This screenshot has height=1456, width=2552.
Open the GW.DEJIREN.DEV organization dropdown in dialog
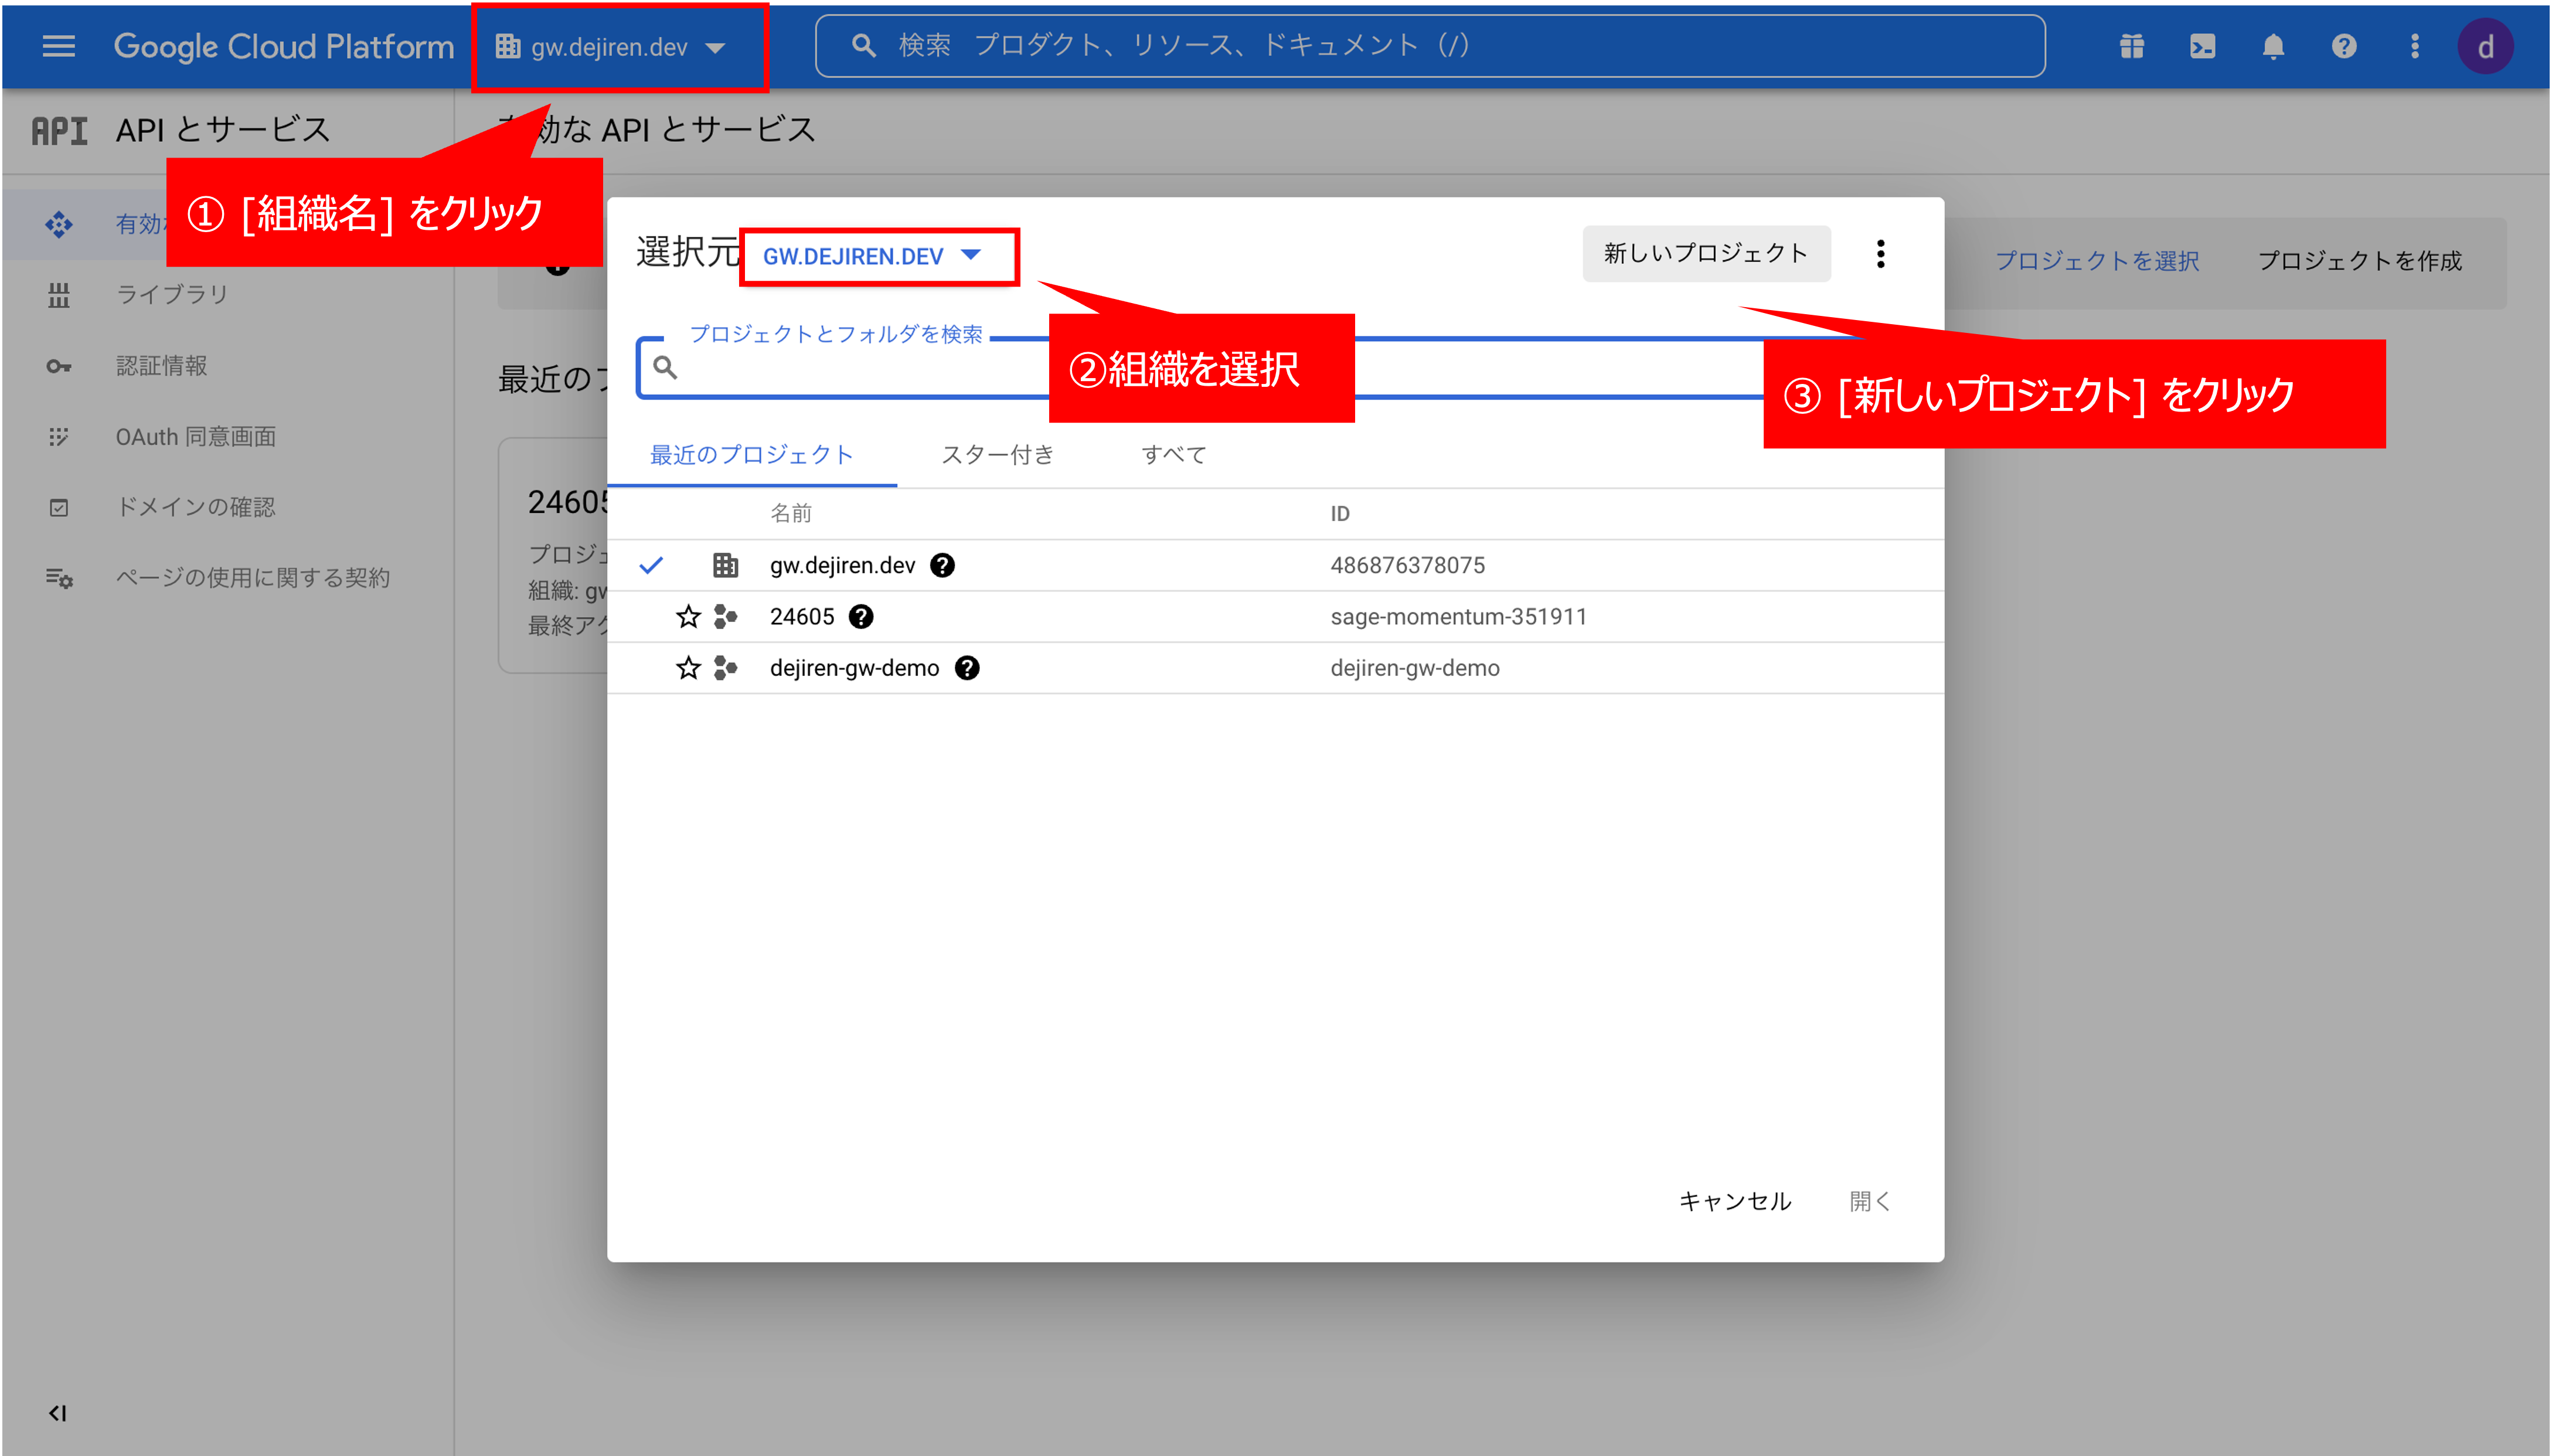click(x=873, y=256)
